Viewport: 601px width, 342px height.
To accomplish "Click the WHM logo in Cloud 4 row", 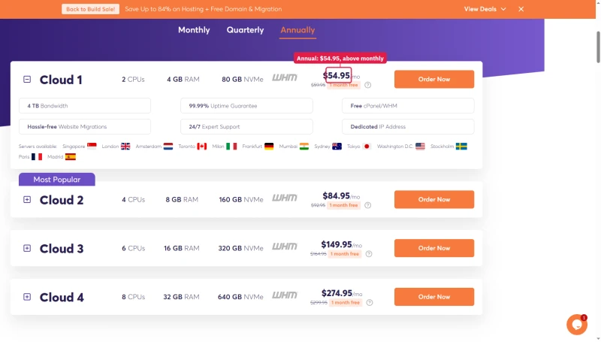I will pyautogui.click(x=285, y=295).
